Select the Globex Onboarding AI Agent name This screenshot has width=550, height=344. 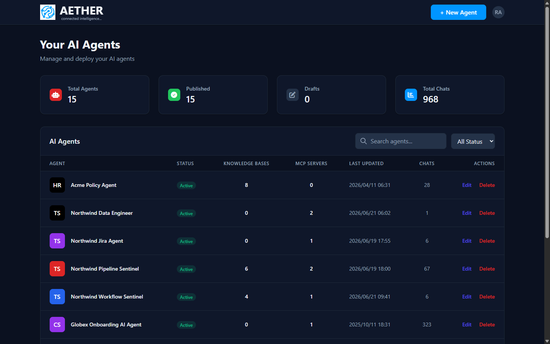pyautogui.click(x=106, y=325)
